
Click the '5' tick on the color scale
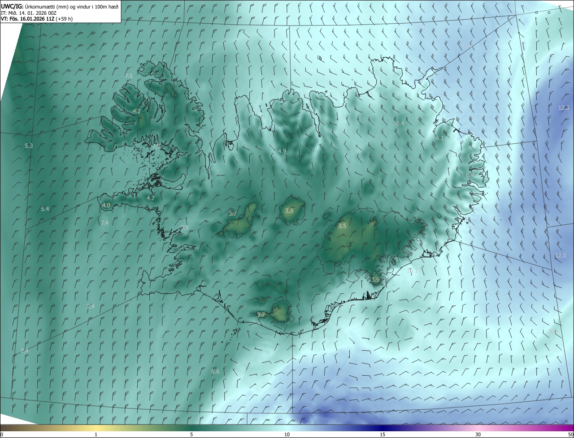click(191, 434)
